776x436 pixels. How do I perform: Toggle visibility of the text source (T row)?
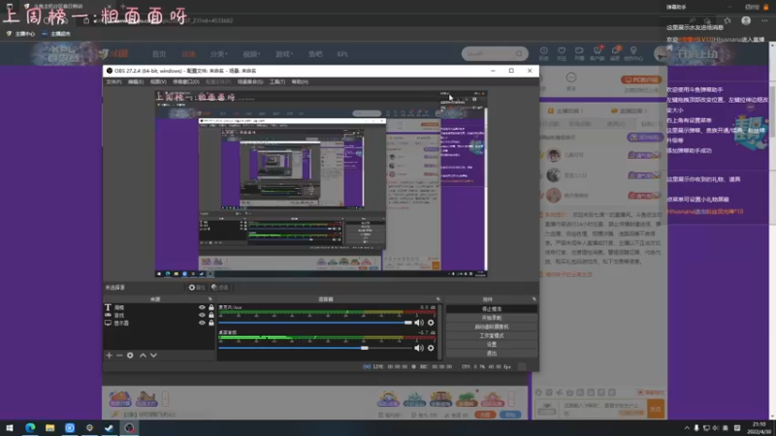[202, 307]
